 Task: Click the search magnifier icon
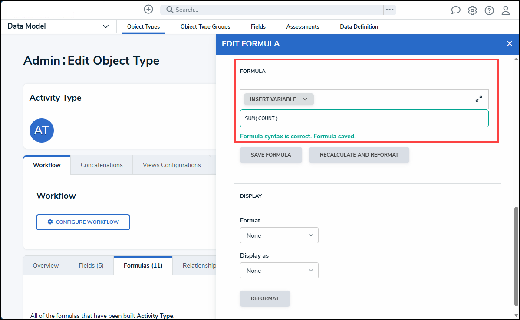(x=170, y=10)
